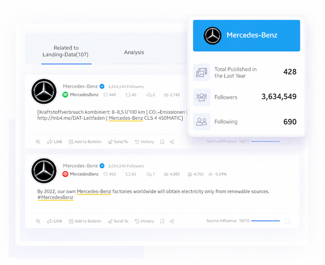Click comment icon with 2 replies
This screenshot has width=325, height=265.
pos(149,95)
